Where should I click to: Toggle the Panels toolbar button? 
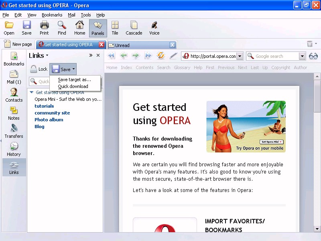coord(98,28)
